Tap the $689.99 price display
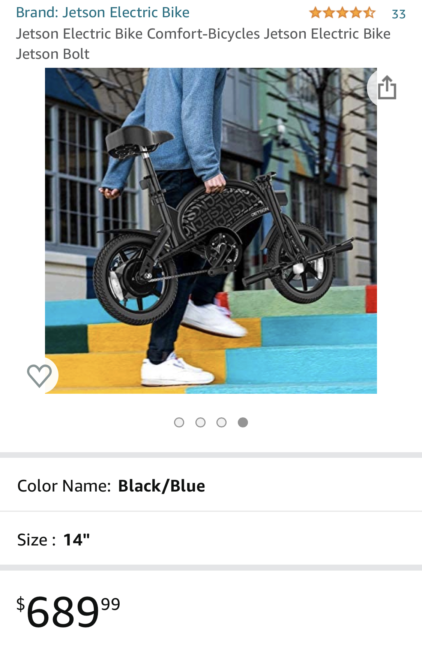Viewport: 422px width, 653px height. coord(68,611)
